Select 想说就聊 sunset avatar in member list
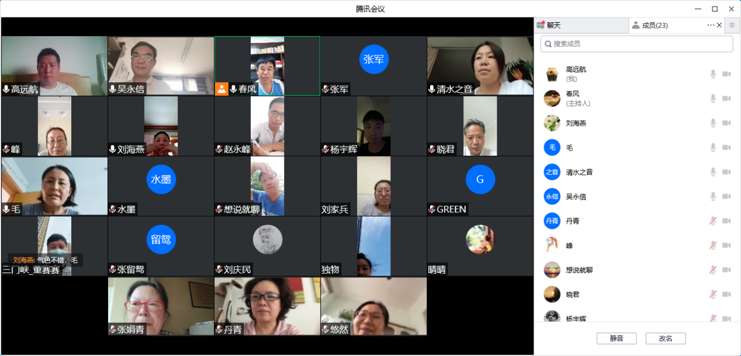This screenshot has width=741, height=356. click(x=552, y=270)
